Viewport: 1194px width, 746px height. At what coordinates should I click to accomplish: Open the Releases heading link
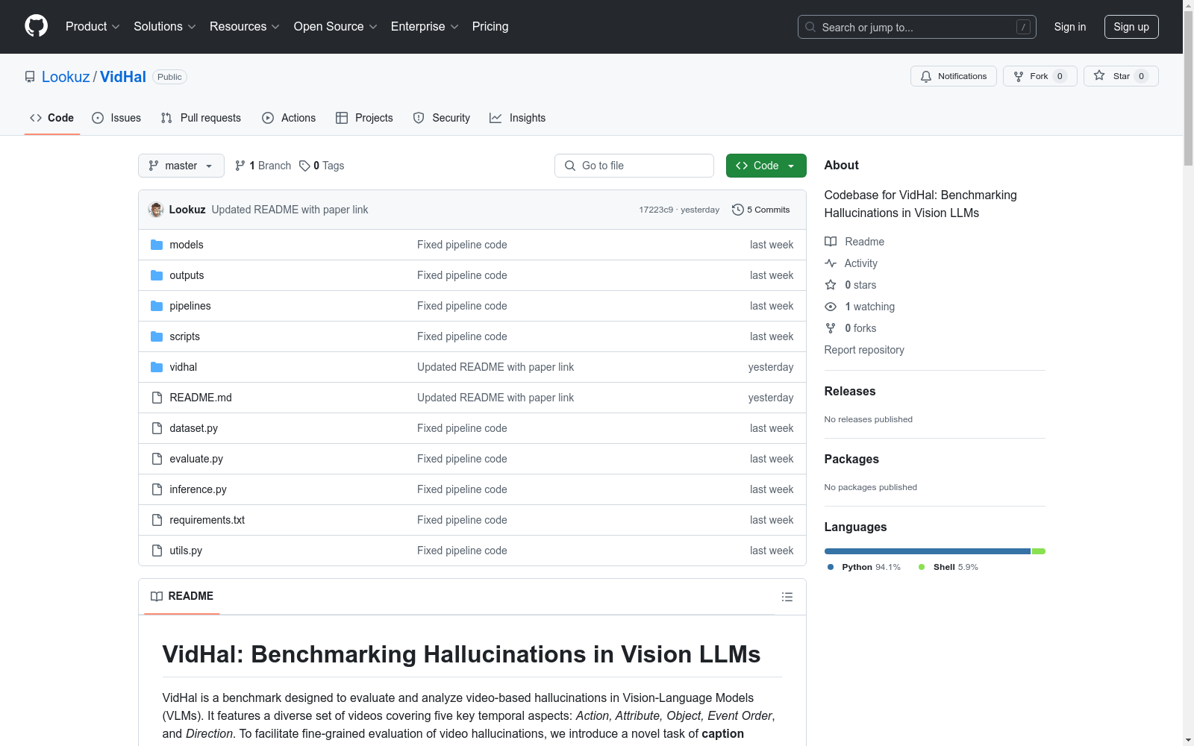tap(850, 391)
